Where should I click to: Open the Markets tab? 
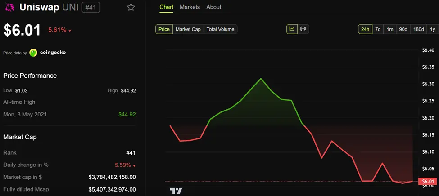pos(190,7)
